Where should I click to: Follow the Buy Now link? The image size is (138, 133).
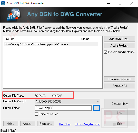(x=65, y=124)
